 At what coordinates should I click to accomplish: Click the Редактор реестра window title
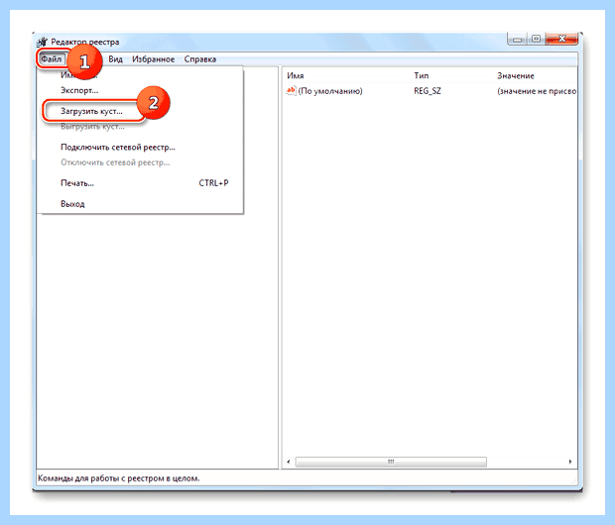click(x=85, y=42)
